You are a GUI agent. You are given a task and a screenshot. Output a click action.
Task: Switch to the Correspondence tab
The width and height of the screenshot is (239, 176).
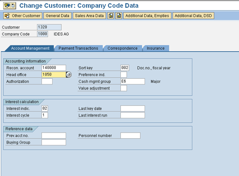point(122,48)
